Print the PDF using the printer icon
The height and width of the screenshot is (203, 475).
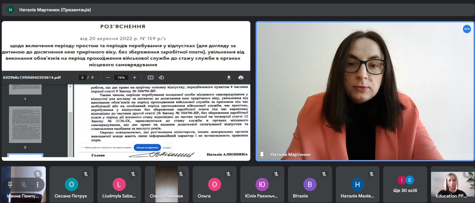tap(241, 77)
